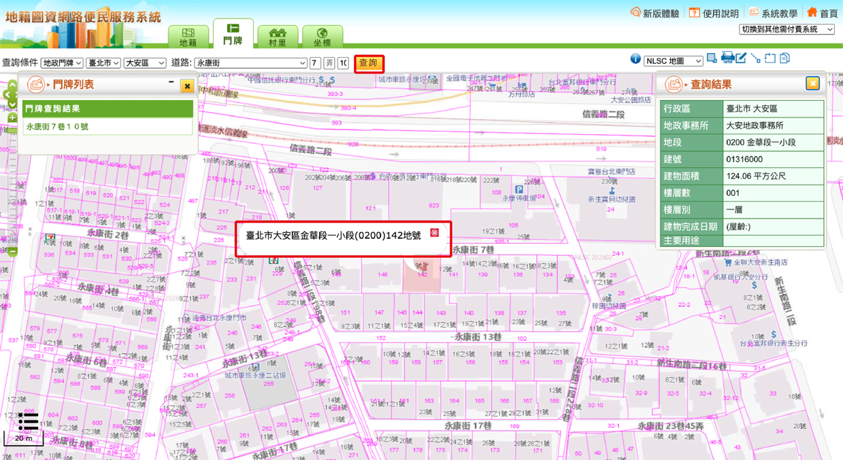Open 使用說明 help link
Image resolution: width=843 pixels, height=460 pixels.
(714, 13)
